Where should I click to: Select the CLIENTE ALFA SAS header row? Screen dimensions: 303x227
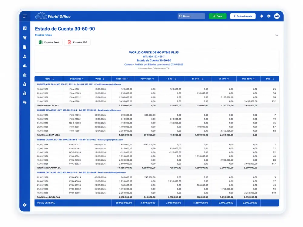tap(157, 84)
